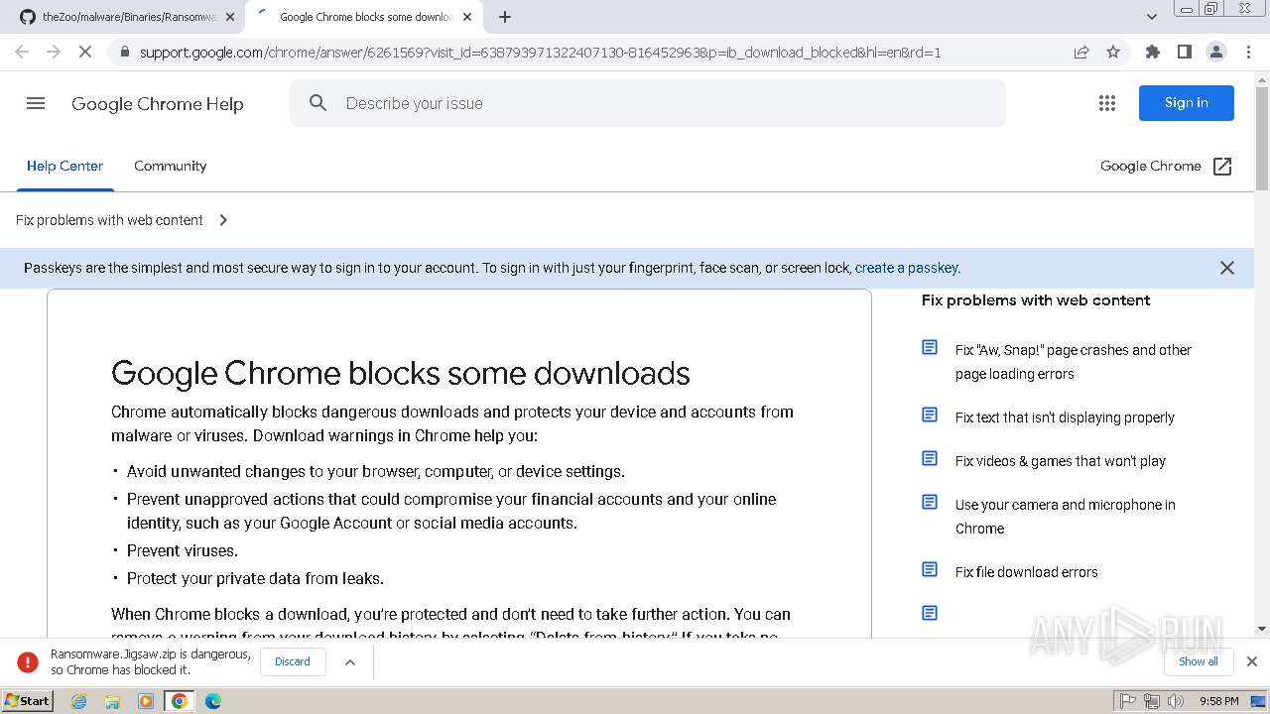Open File Explorer from taskbar
Viewport: 1270px width, 714px height.
pyautogui.click(x=112, y=701)
